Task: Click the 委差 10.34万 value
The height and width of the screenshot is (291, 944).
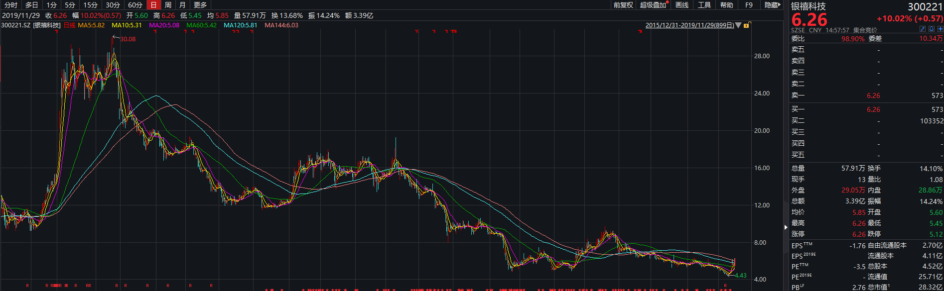Action: 931,38
